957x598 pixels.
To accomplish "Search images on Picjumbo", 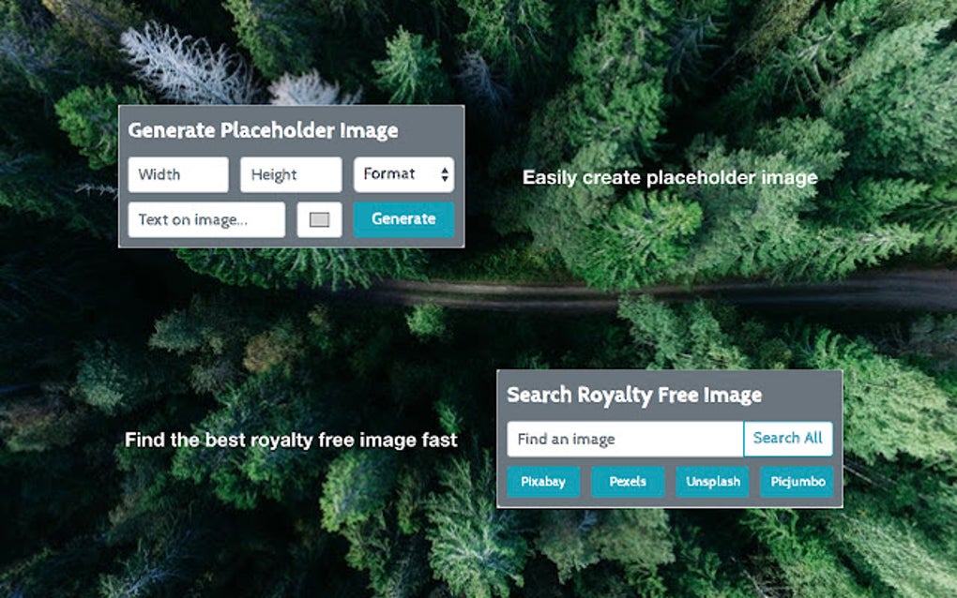I will point(797,482).
